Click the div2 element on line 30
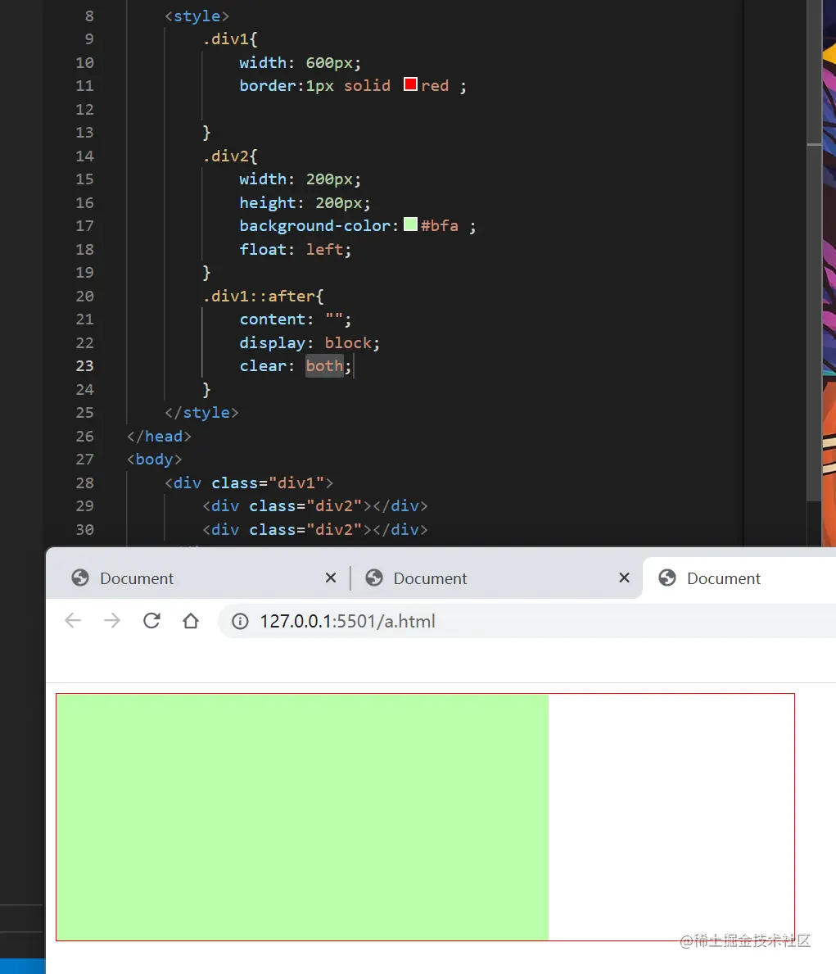Image resolution: width=836 pixels, height=974 pixels. tap(315, 530)
